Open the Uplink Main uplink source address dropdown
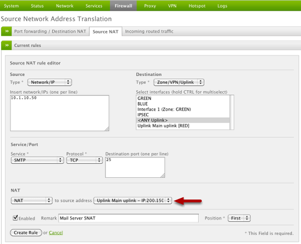 click(x=133, y=200)
